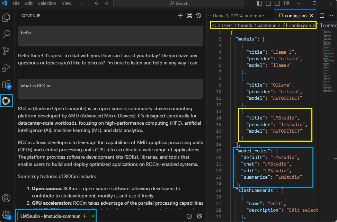Click the "chat" key on line 21

pyautogui.click(x=249, y=164)
